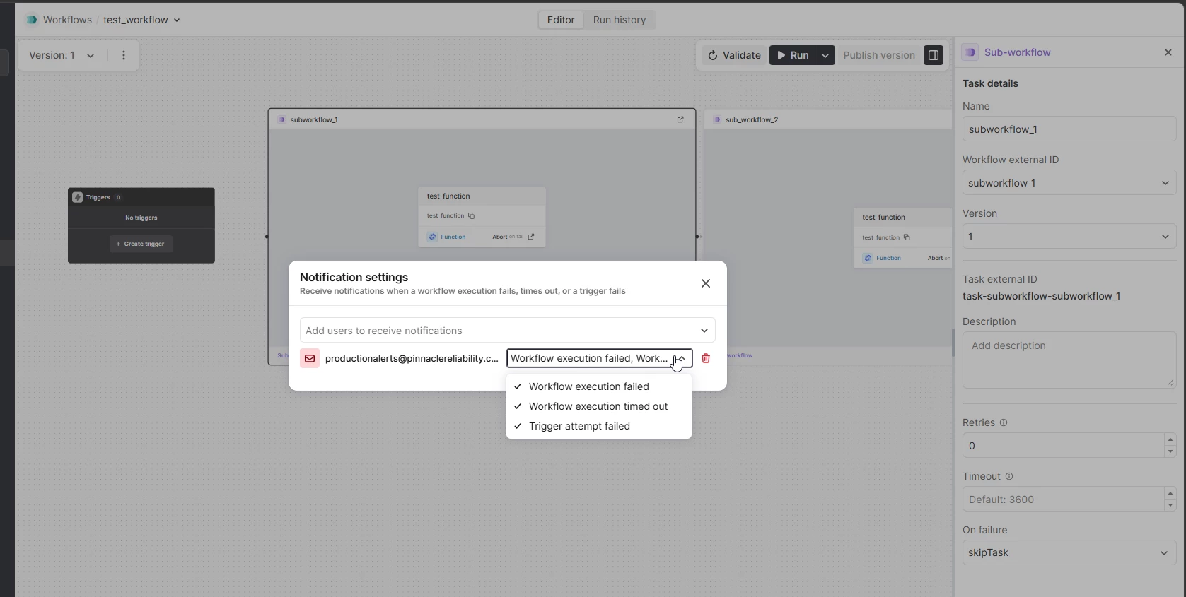The width and height of the screenshot is (1186, 597).
Task: Click the Retries number field
Action: click(1063, 446)
